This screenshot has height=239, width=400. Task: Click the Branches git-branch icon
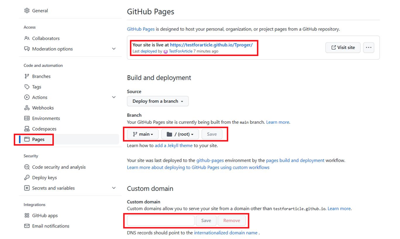pos(27,76)
